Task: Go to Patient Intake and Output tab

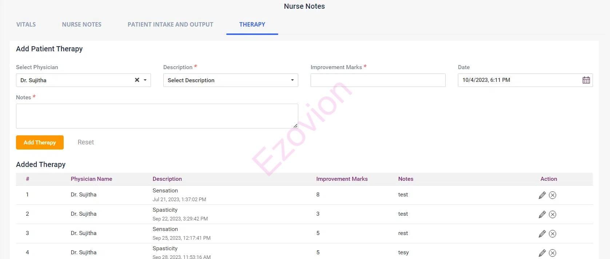Action: tap(170, 25)
